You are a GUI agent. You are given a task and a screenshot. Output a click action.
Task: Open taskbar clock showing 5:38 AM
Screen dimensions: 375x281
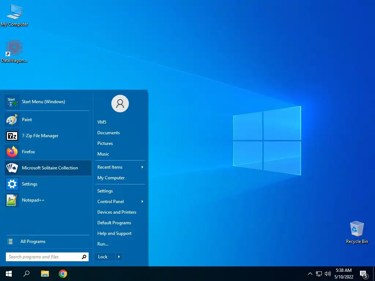[x=344, y=274]
